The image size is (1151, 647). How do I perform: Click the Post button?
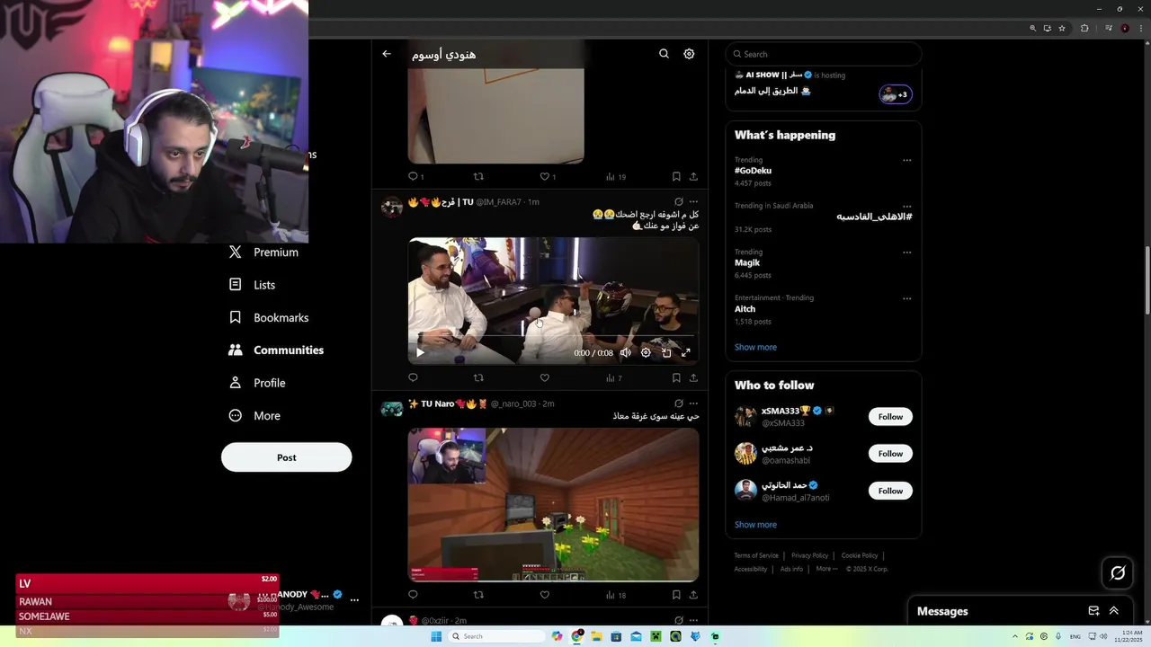click(286, 457)
